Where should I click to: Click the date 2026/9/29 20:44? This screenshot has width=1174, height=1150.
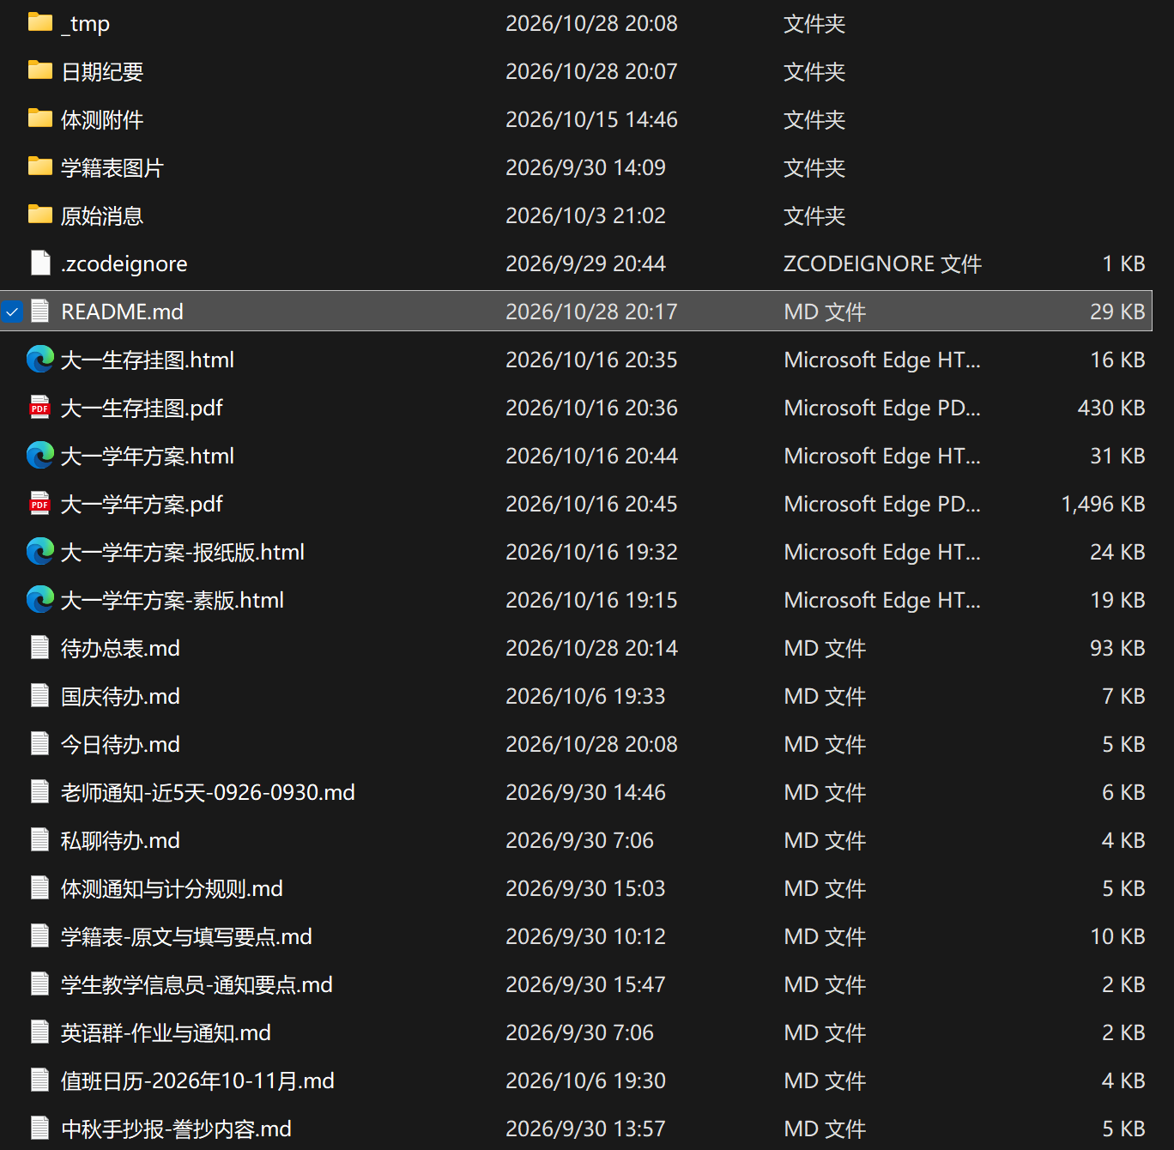point(585,263)
